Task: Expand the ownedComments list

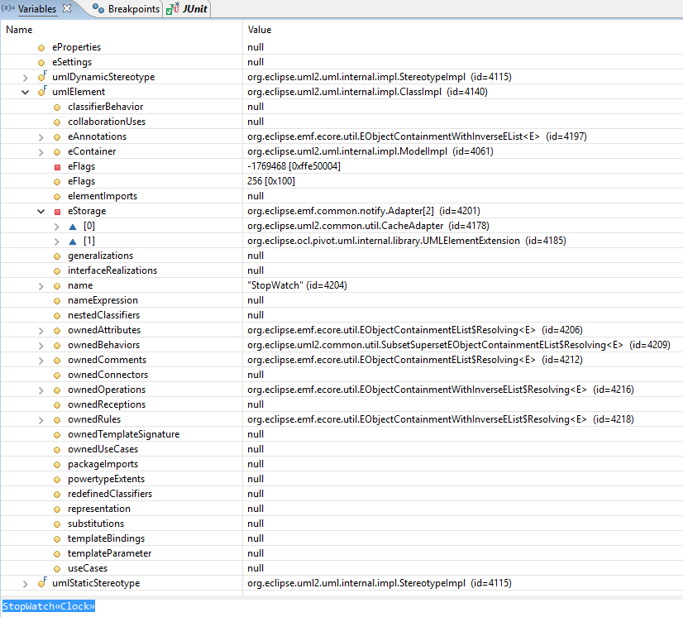Action: click(41, 361)
